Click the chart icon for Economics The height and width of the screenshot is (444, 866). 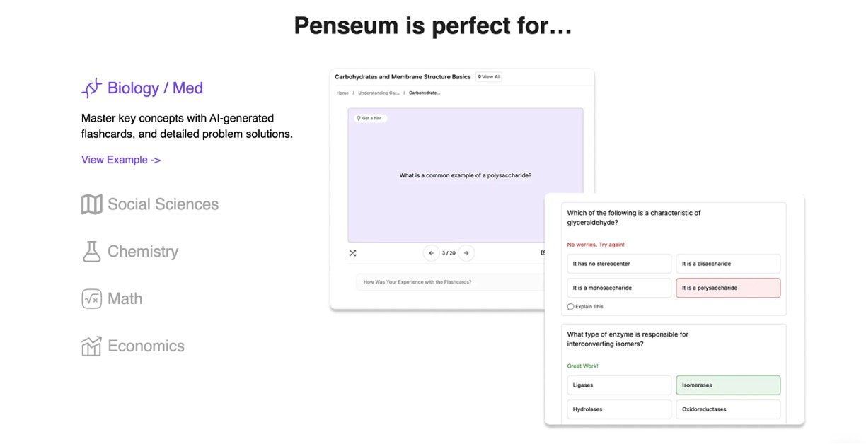pos(92,346)
